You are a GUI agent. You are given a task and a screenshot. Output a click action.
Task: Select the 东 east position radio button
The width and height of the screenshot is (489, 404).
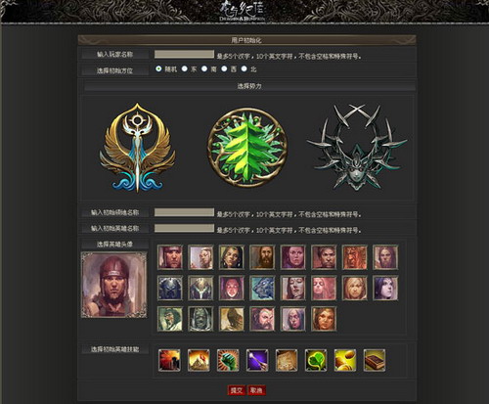click(185, 68)
